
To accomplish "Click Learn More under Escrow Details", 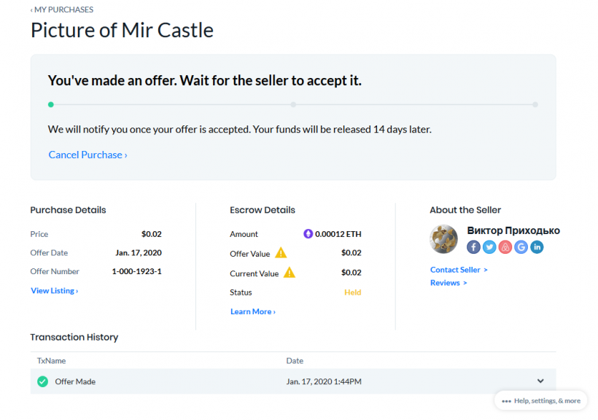I will 252,311.
